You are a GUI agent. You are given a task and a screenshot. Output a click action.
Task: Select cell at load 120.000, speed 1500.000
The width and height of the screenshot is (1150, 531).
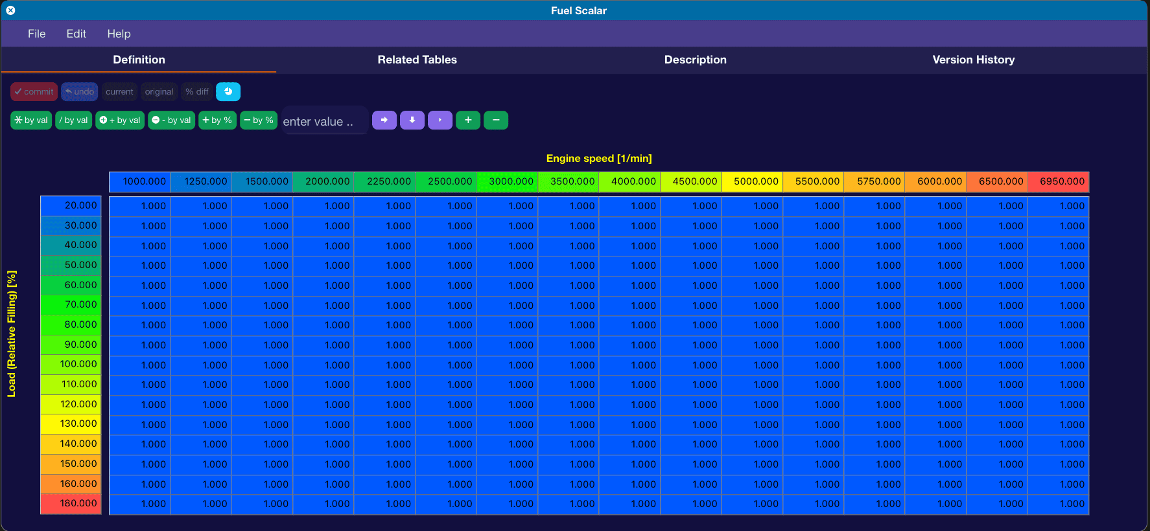click(262, 405)
